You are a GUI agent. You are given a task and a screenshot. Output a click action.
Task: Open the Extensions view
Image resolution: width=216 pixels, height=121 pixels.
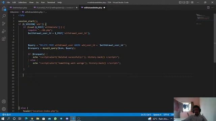pos(4,39)
